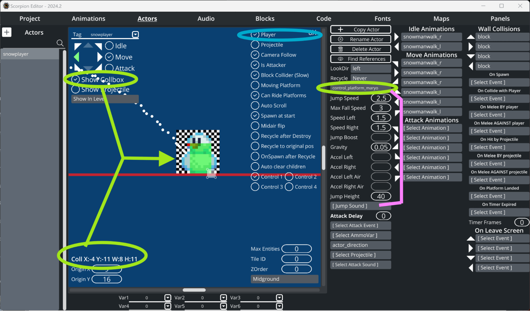
Task: Open the Tag snowplayer dropdown
Action: [135, 34]
